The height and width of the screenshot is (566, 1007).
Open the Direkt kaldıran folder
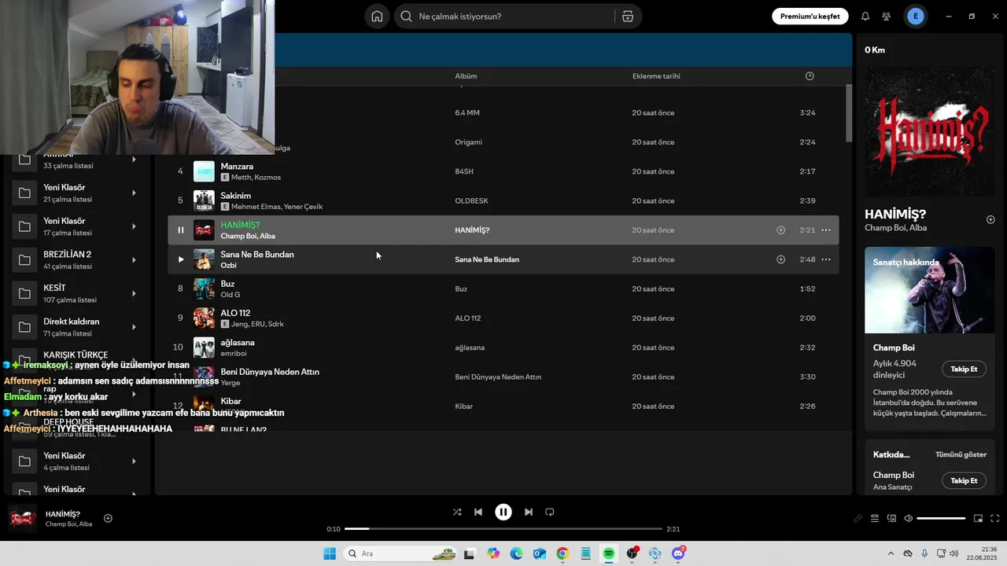76,327
